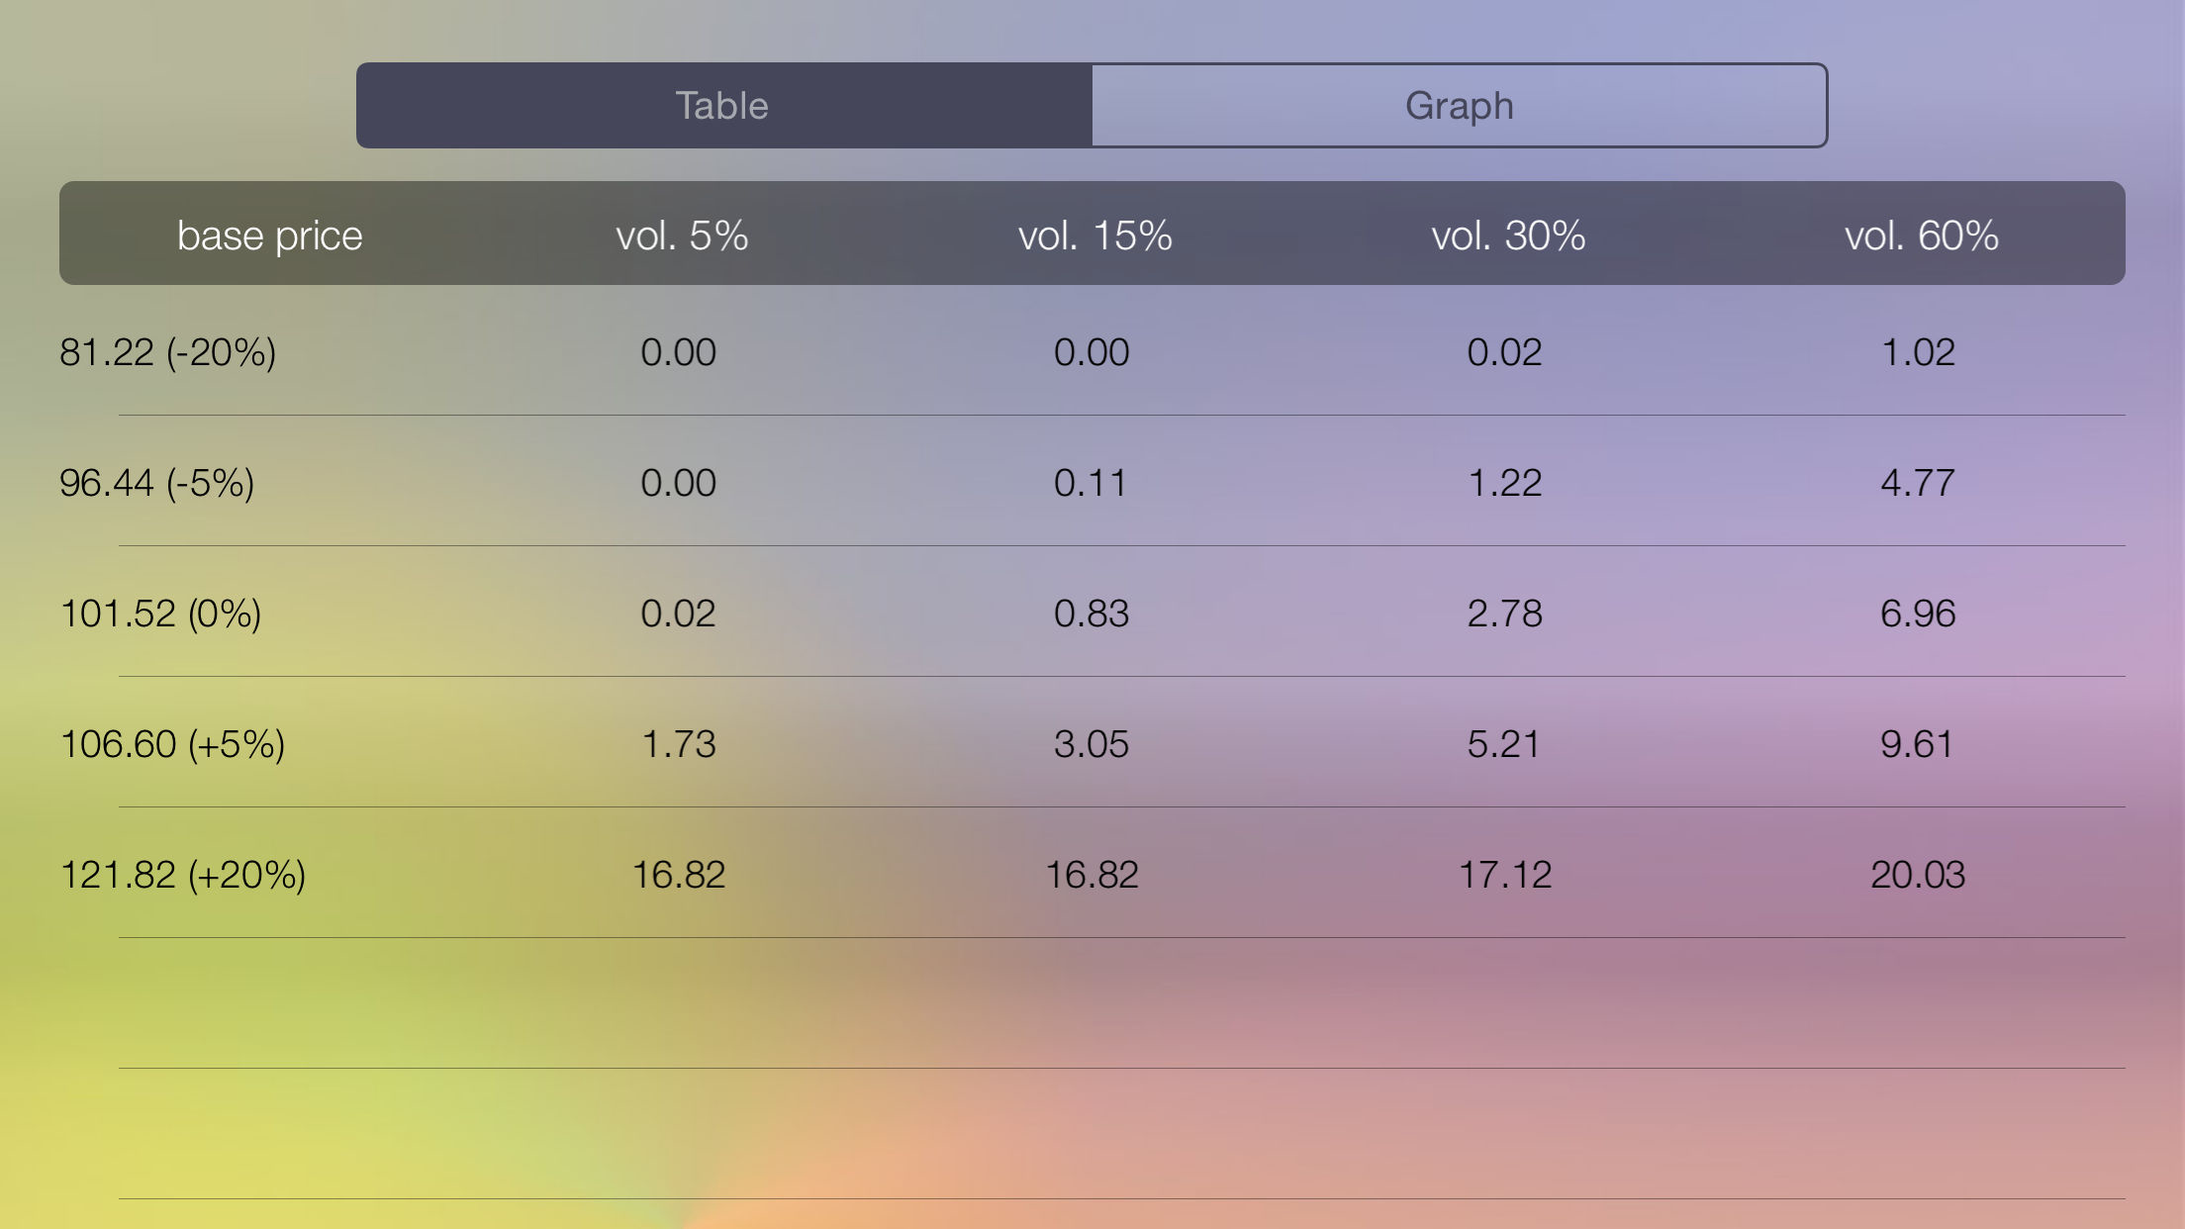Select the 121.82 (+20%) base price row
The image size is (2185, 1229).
184,875
